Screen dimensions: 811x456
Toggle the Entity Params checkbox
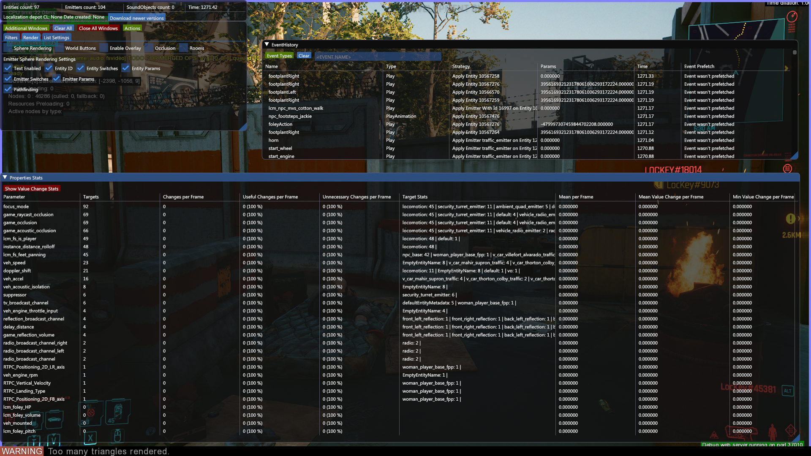(126, 68)
